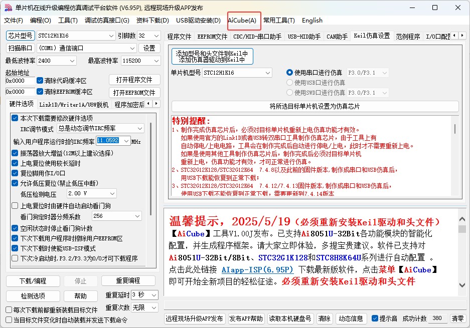Uncheck 本次下载需要修改硬件选项
This screenshot has width=470, height=328.
tap(15, 118)
